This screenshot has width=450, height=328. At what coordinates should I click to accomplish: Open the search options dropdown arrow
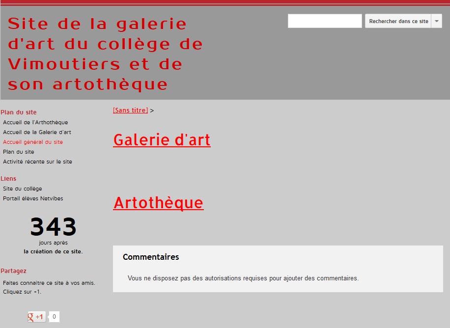coord(436,21)
